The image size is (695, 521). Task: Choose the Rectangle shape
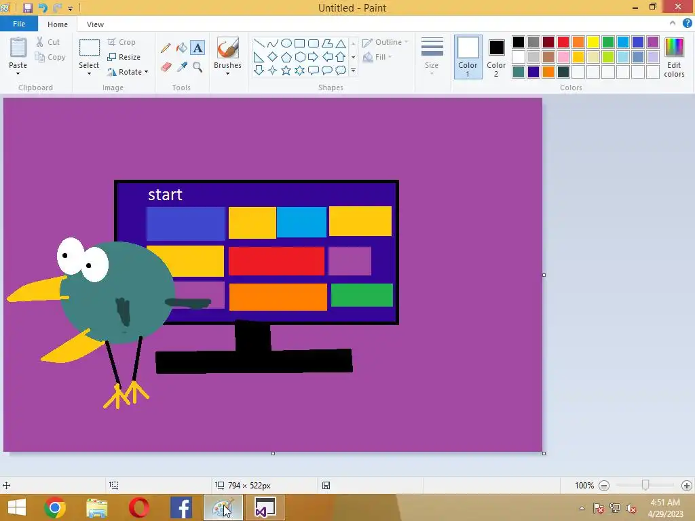[299, 43]
